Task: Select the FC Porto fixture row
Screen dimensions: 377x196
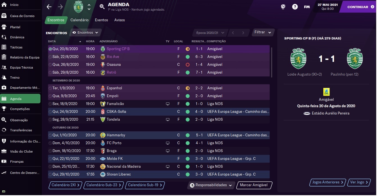Action: (x=159, y=143)
